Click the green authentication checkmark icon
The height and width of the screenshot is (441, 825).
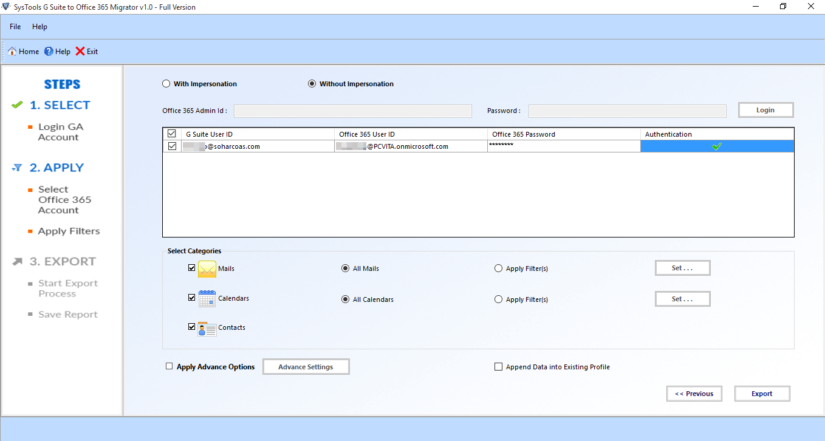(x=717, y=146)
